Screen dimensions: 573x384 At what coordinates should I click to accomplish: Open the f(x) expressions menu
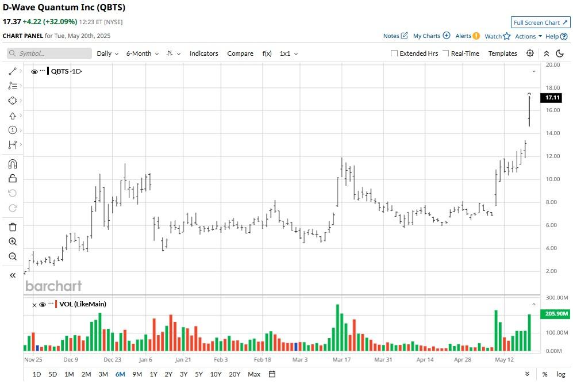267,53
